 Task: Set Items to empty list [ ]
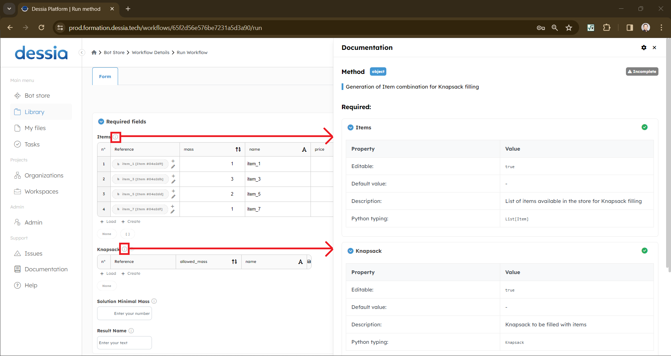tap(127, 234)
